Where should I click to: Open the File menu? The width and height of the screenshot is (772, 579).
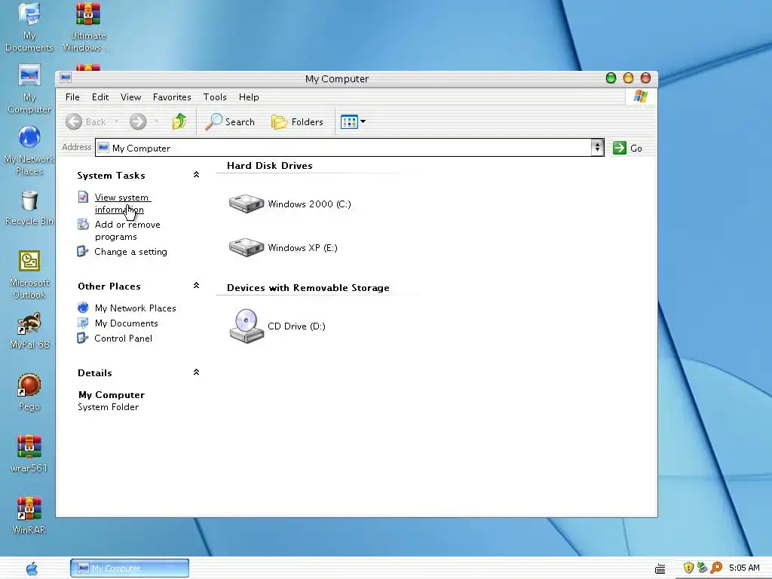point(72,97)
